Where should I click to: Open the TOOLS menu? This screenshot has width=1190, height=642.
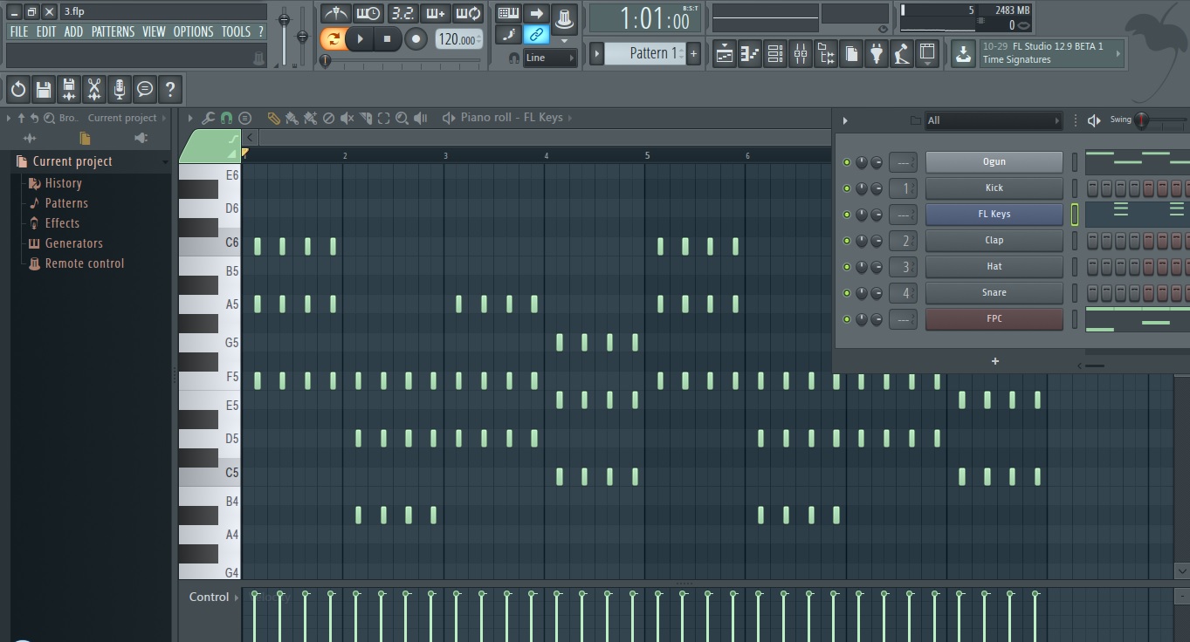[x=236, y=31]
